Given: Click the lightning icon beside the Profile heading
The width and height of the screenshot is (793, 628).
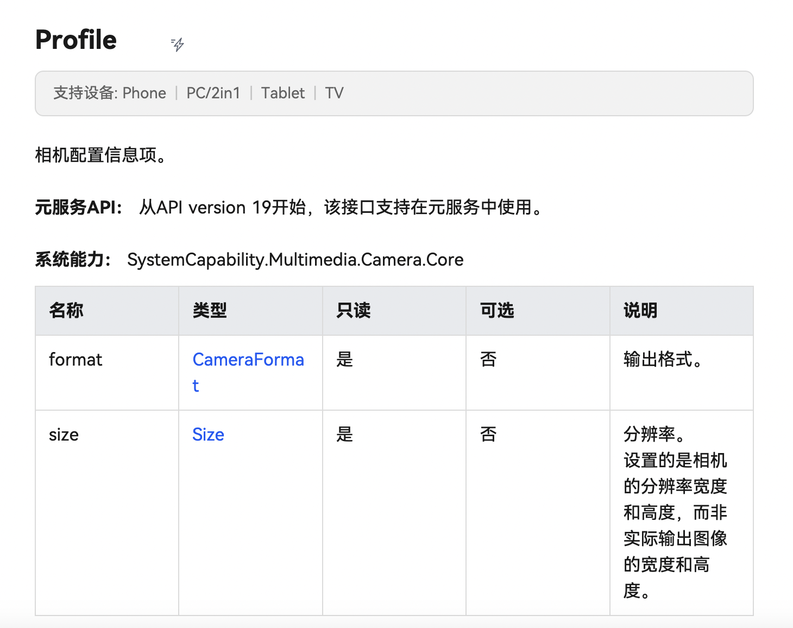Looking at the screenshot, I should click(178, 44).
